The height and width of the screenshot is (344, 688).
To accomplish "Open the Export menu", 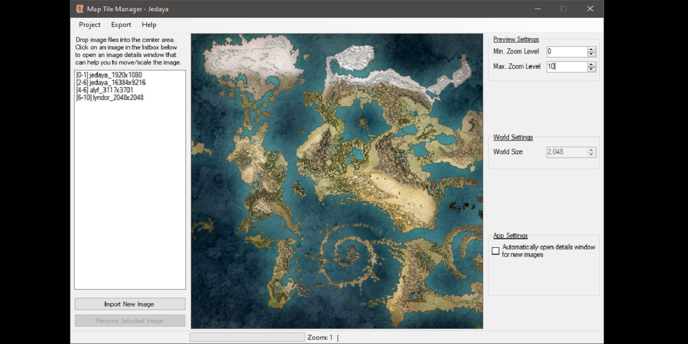I will (x=121, y=25).
